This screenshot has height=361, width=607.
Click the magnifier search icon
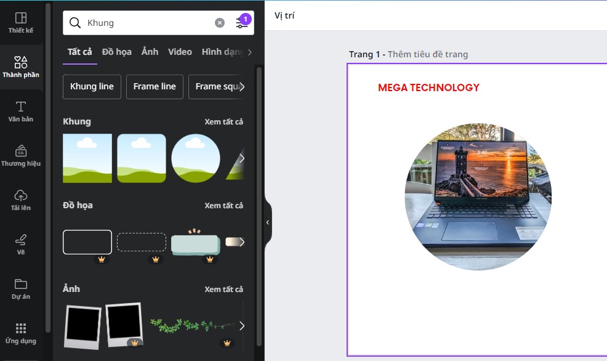[x=74, y=23]
